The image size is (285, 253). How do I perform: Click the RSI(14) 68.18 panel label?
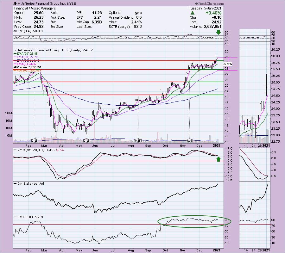tap(30, 31)
